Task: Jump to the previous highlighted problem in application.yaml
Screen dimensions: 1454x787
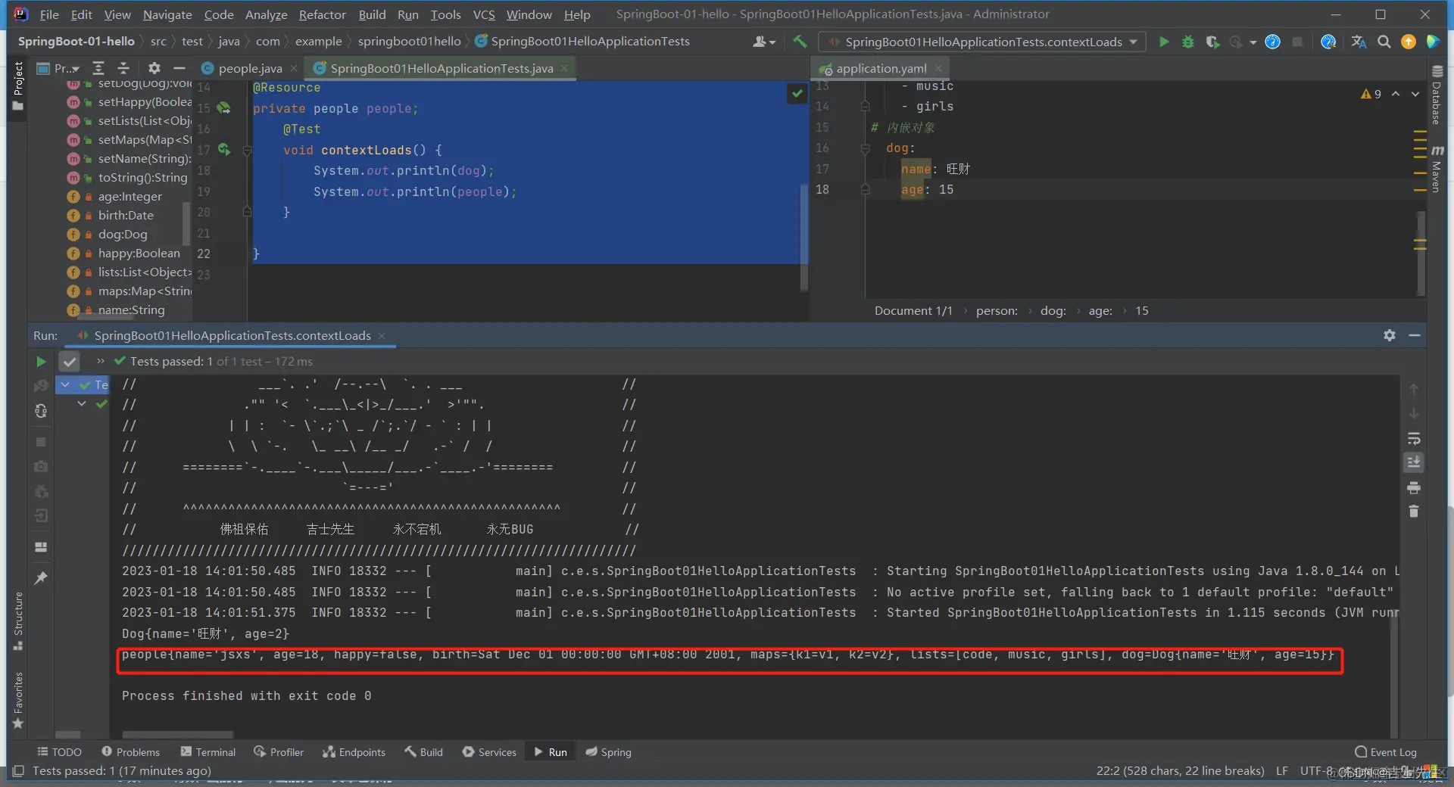Action: tap(1396, 94)
